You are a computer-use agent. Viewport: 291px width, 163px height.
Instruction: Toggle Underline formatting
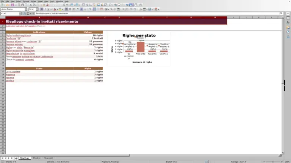pos(48,9)
